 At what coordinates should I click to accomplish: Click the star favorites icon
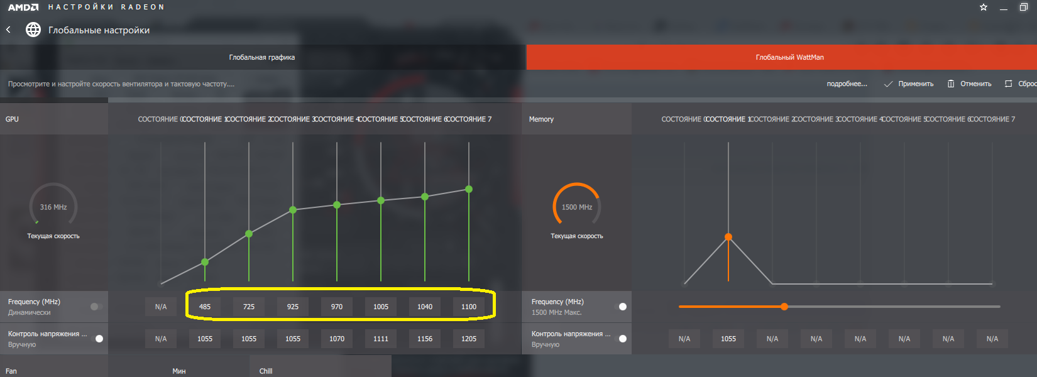click(984, 7)
